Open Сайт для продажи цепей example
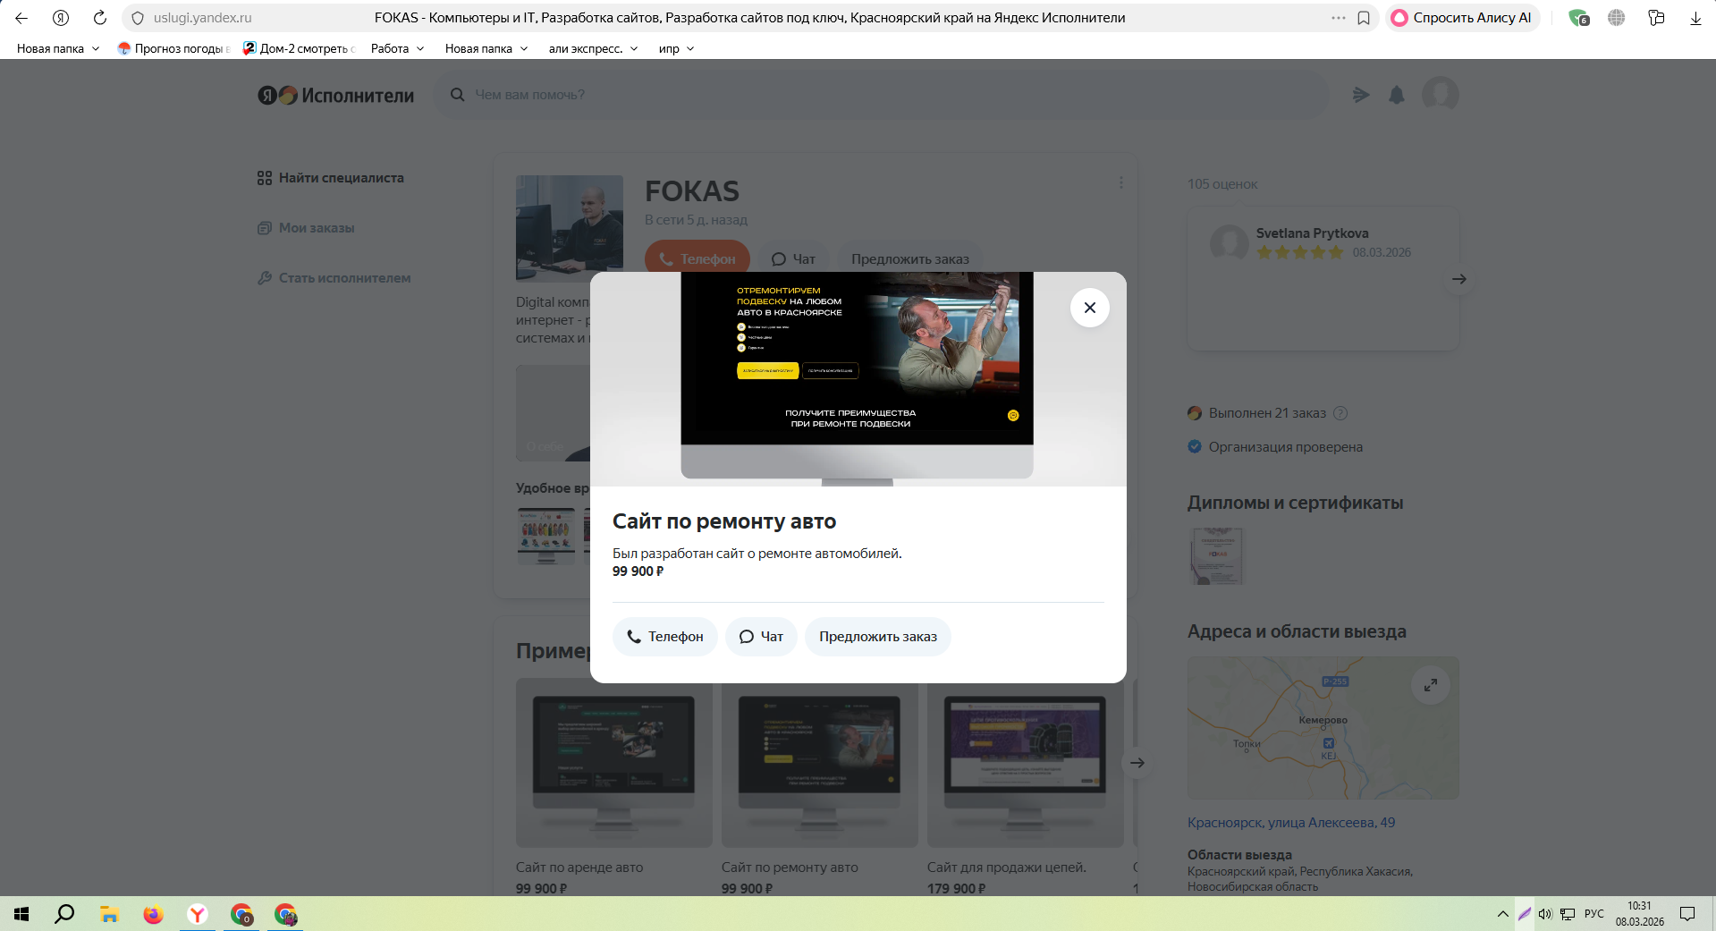This screenshot has width=1716, height=931. click(1026, 785)
